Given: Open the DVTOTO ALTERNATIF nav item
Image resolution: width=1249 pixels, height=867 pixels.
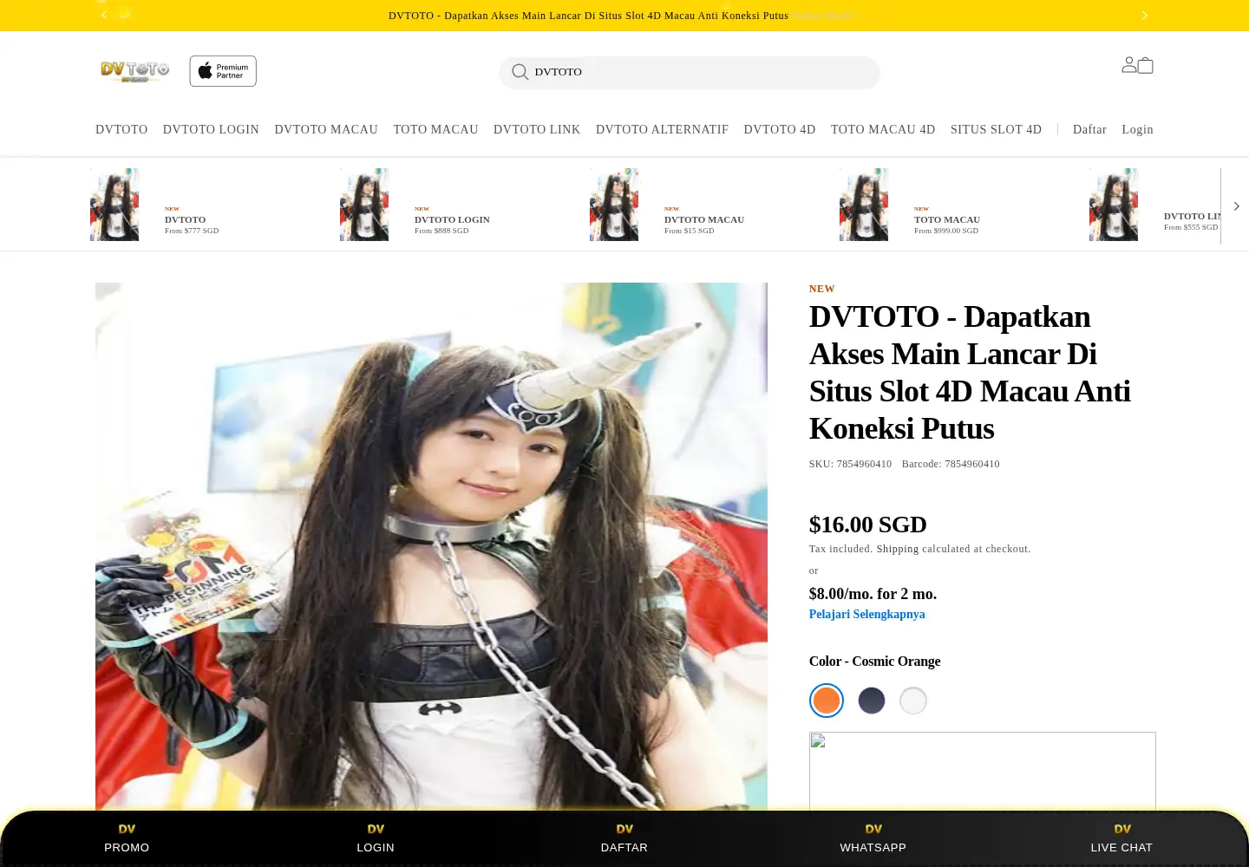Looking at the screenshot, I should click(662, 129).
